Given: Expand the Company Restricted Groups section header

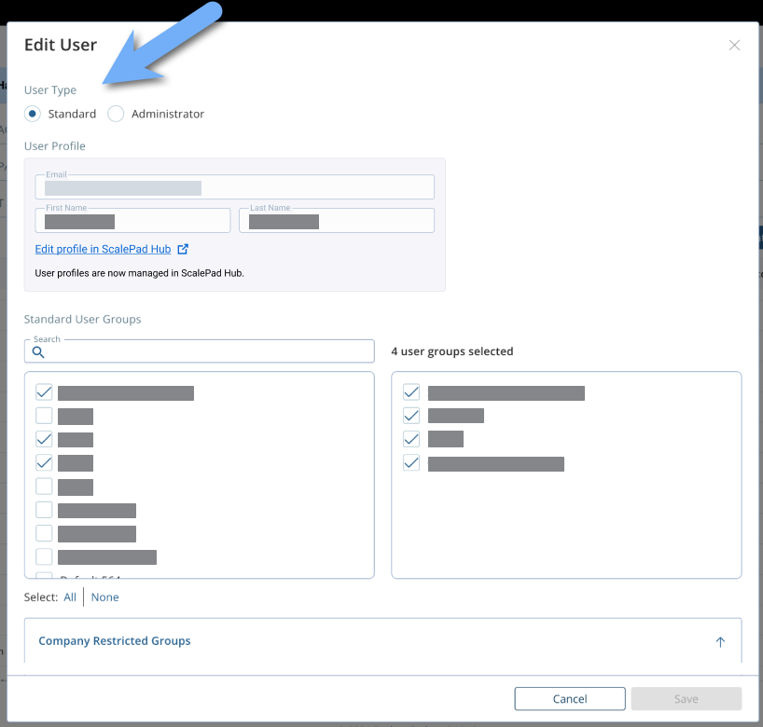Looking at the screenshot, I should click(115, 641).
